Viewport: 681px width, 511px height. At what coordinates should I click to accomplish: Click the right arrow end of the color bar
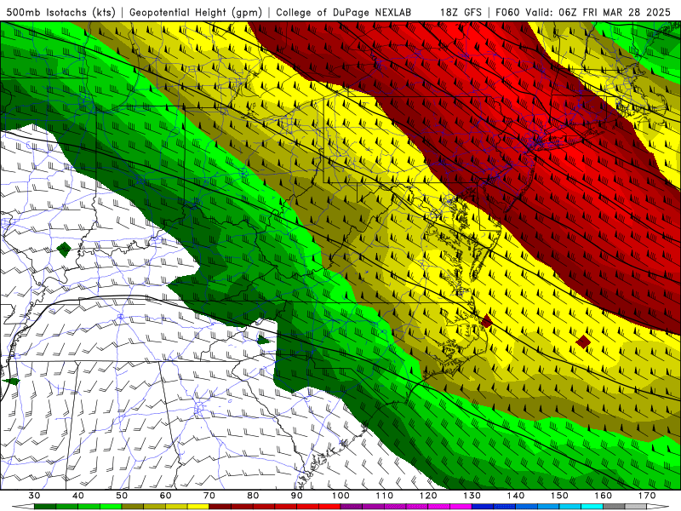click(658, 508)
